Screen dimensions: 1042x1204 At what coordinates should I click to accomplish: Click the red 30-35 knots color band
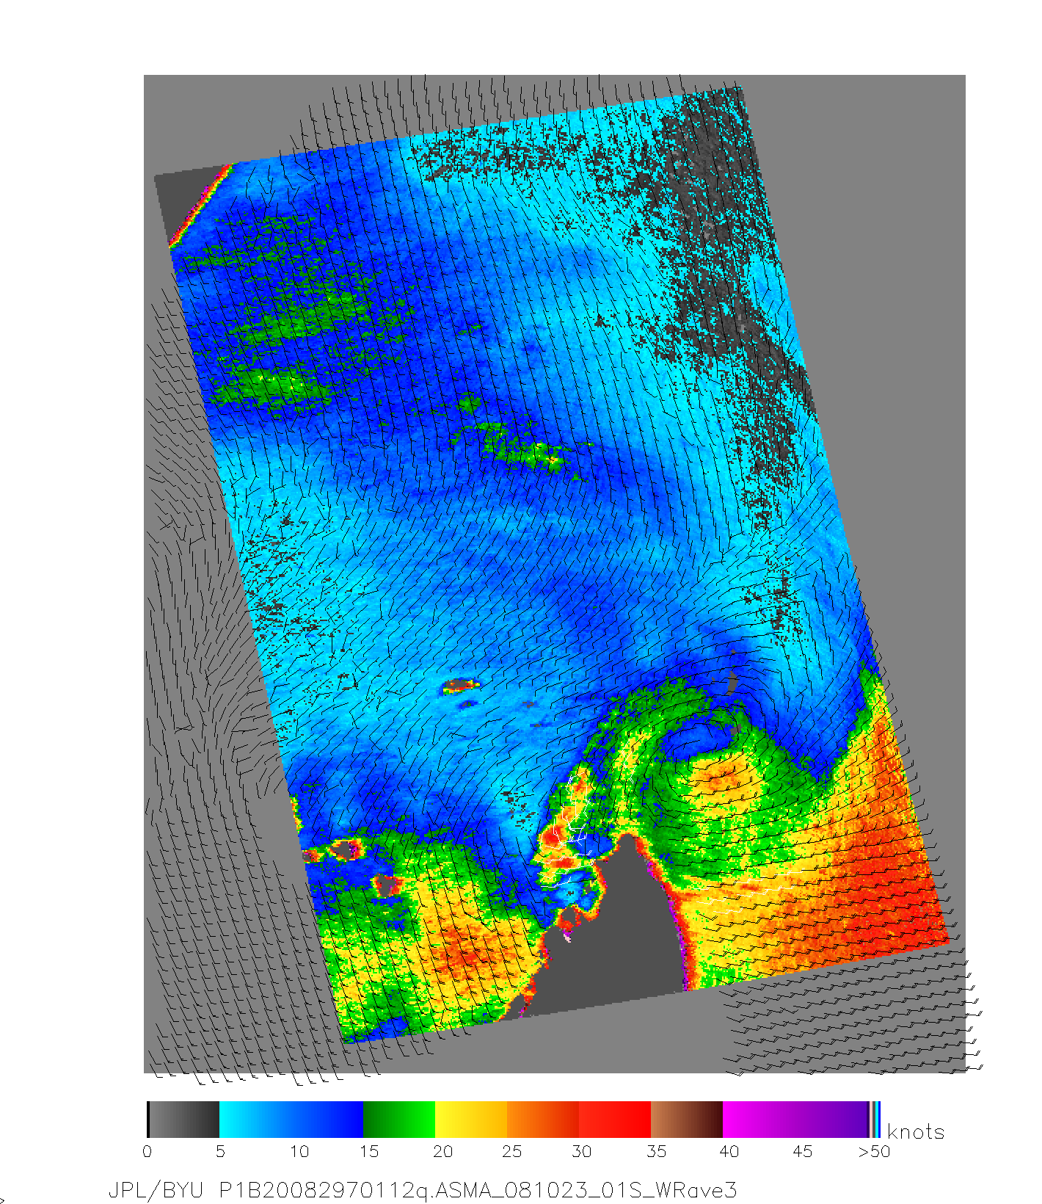click(616, 1120)
